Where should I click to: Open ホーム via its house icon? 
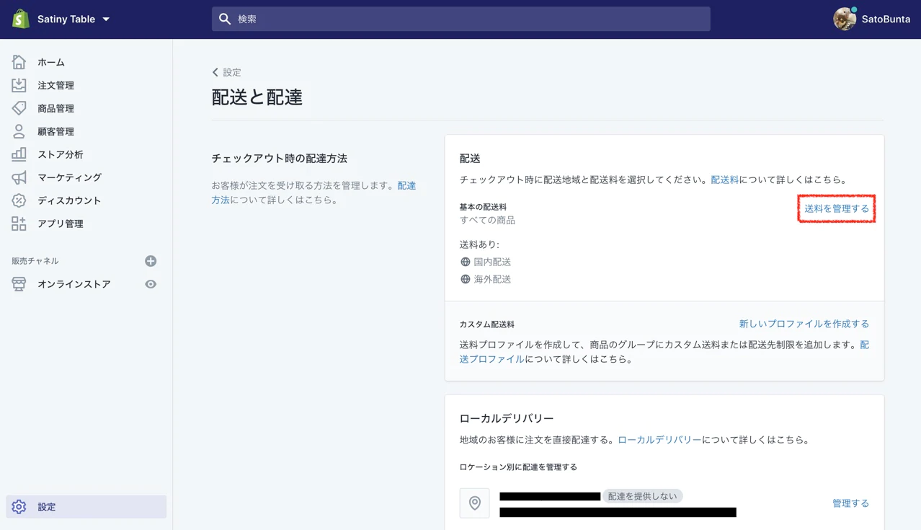tap(19, 63)
